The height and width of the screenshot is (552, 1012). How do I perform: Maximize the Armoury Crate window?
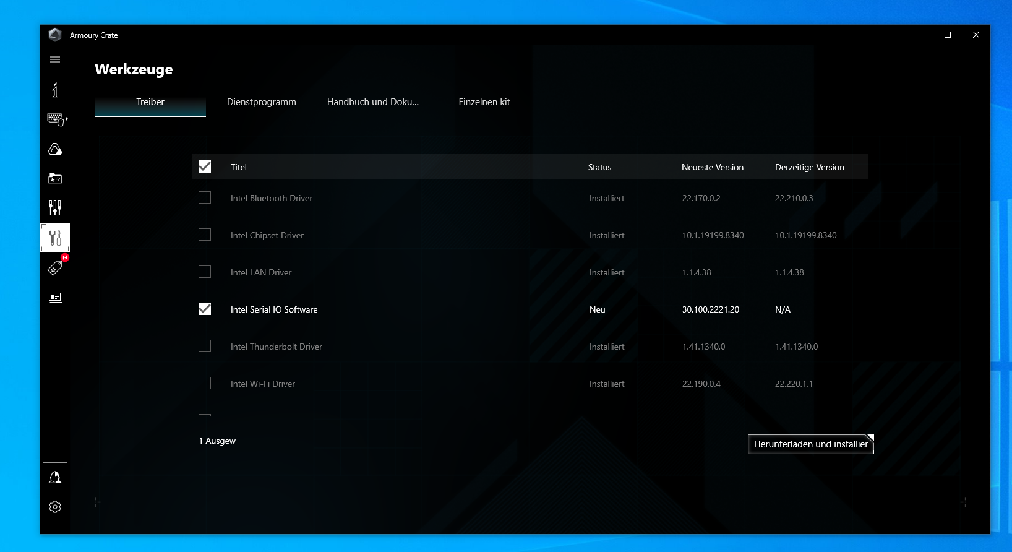point(948,35)
